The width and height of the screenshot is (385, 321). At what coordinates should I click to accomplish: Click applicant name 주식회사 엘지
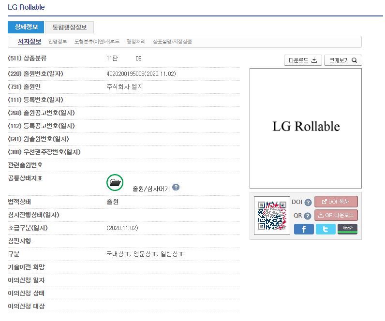[124, 87]
